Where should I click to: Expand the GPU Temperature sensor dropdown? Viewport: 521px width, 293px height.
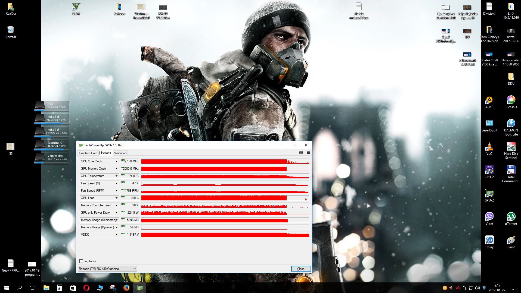tap(116, 176)
